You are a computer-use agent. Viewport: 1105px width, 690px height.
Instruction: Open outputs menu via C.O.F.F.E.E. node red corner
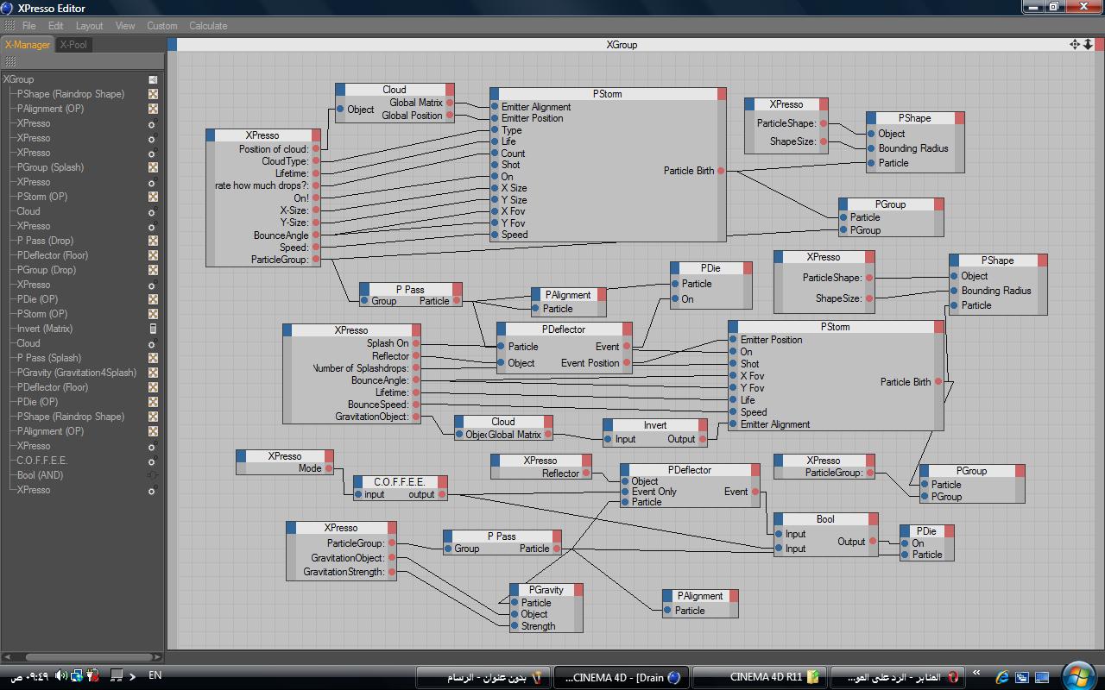(x=442, y=481)
